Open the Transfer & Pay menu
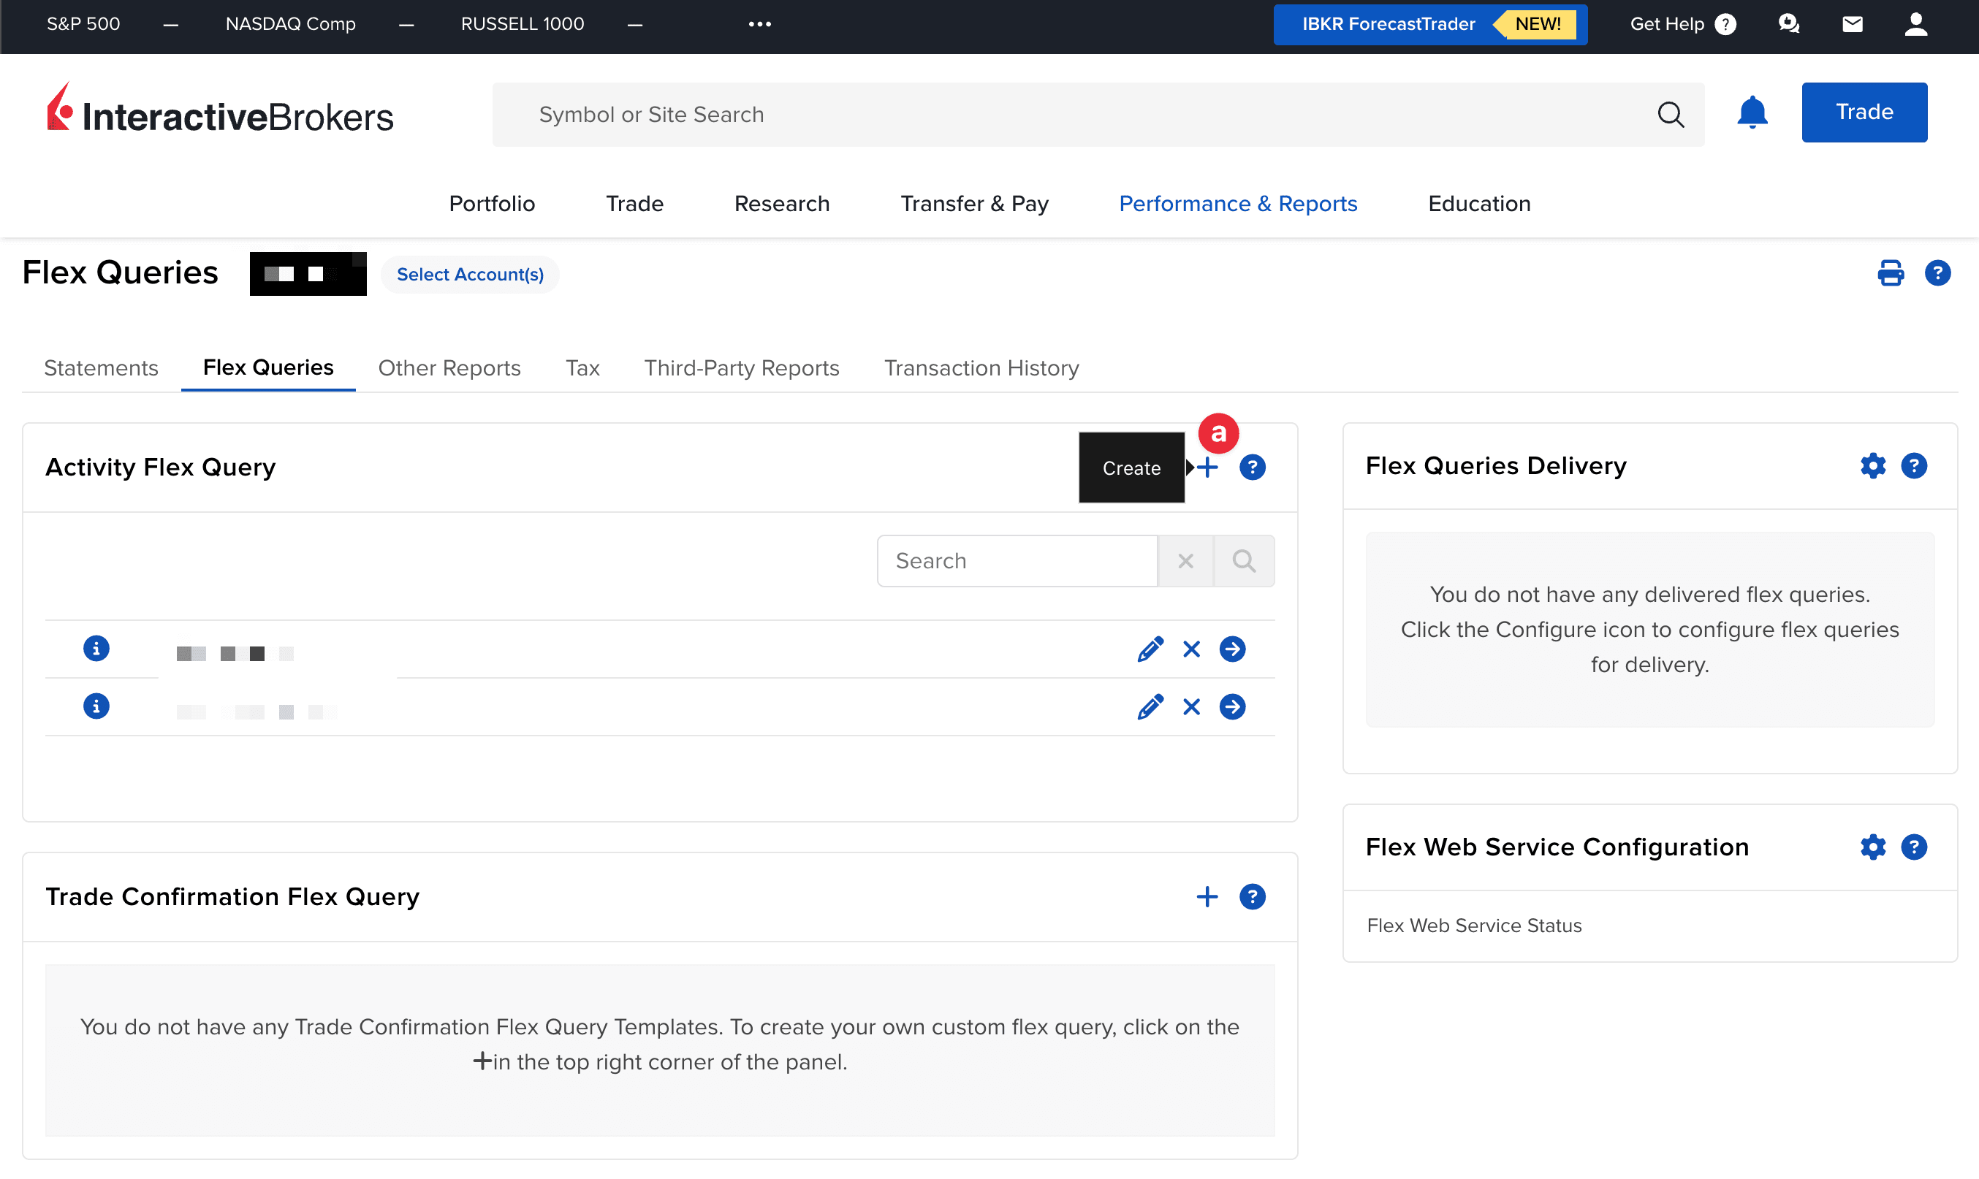Screen dimensions: 1979x1179 pos(973,203)
